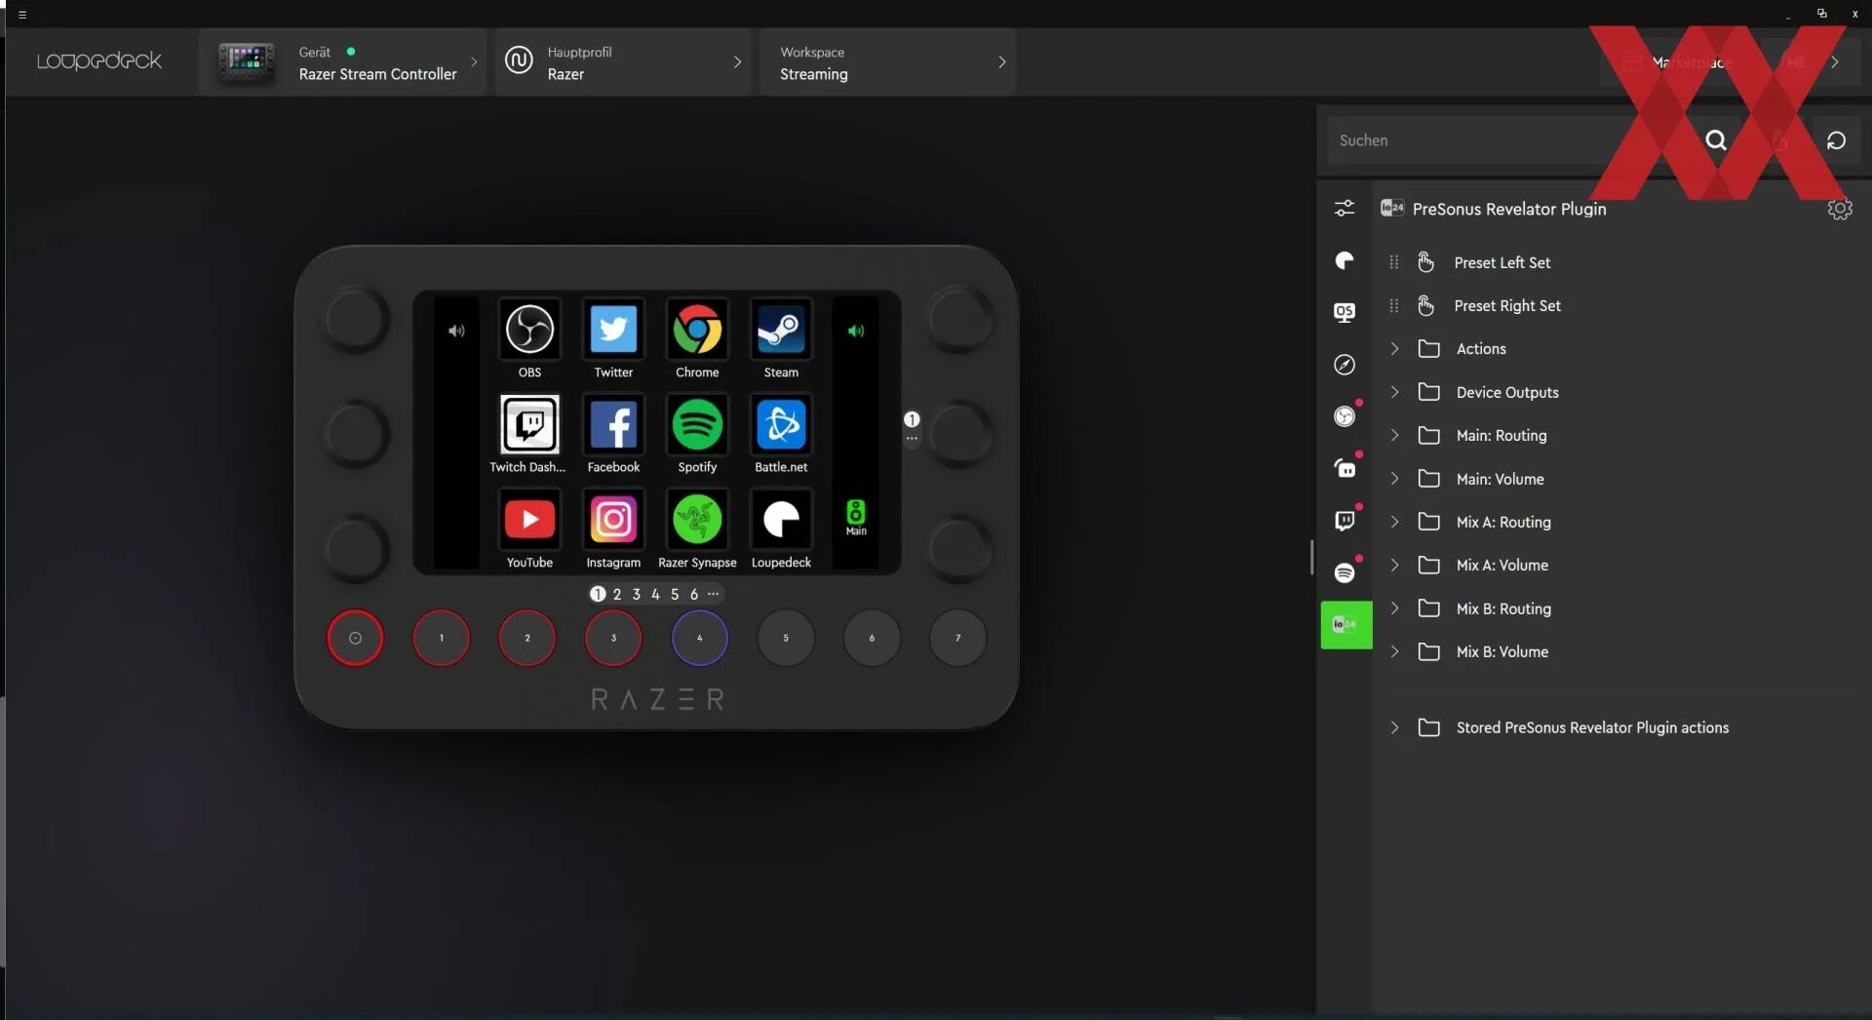This screenshot has width=1872, height=1020.
Task: Open the Workspace Streaming dropdown
Action: [888, 61]
